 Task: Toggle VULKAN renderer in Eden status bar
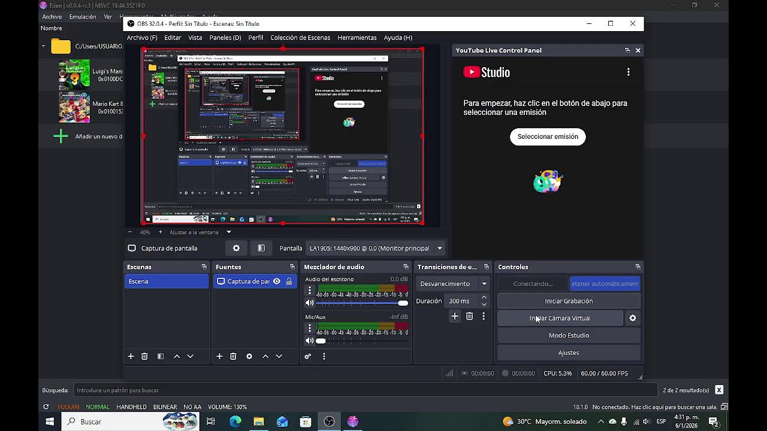coord(68,407)
